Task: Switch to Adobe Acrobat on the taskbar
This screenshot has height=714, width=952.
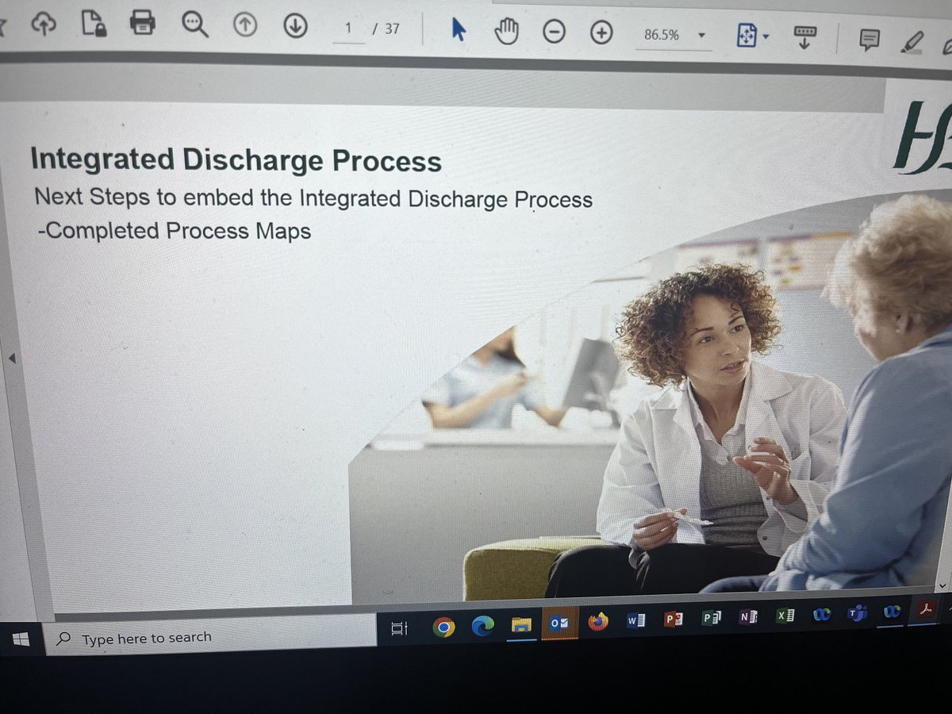Action: (926, 609)
